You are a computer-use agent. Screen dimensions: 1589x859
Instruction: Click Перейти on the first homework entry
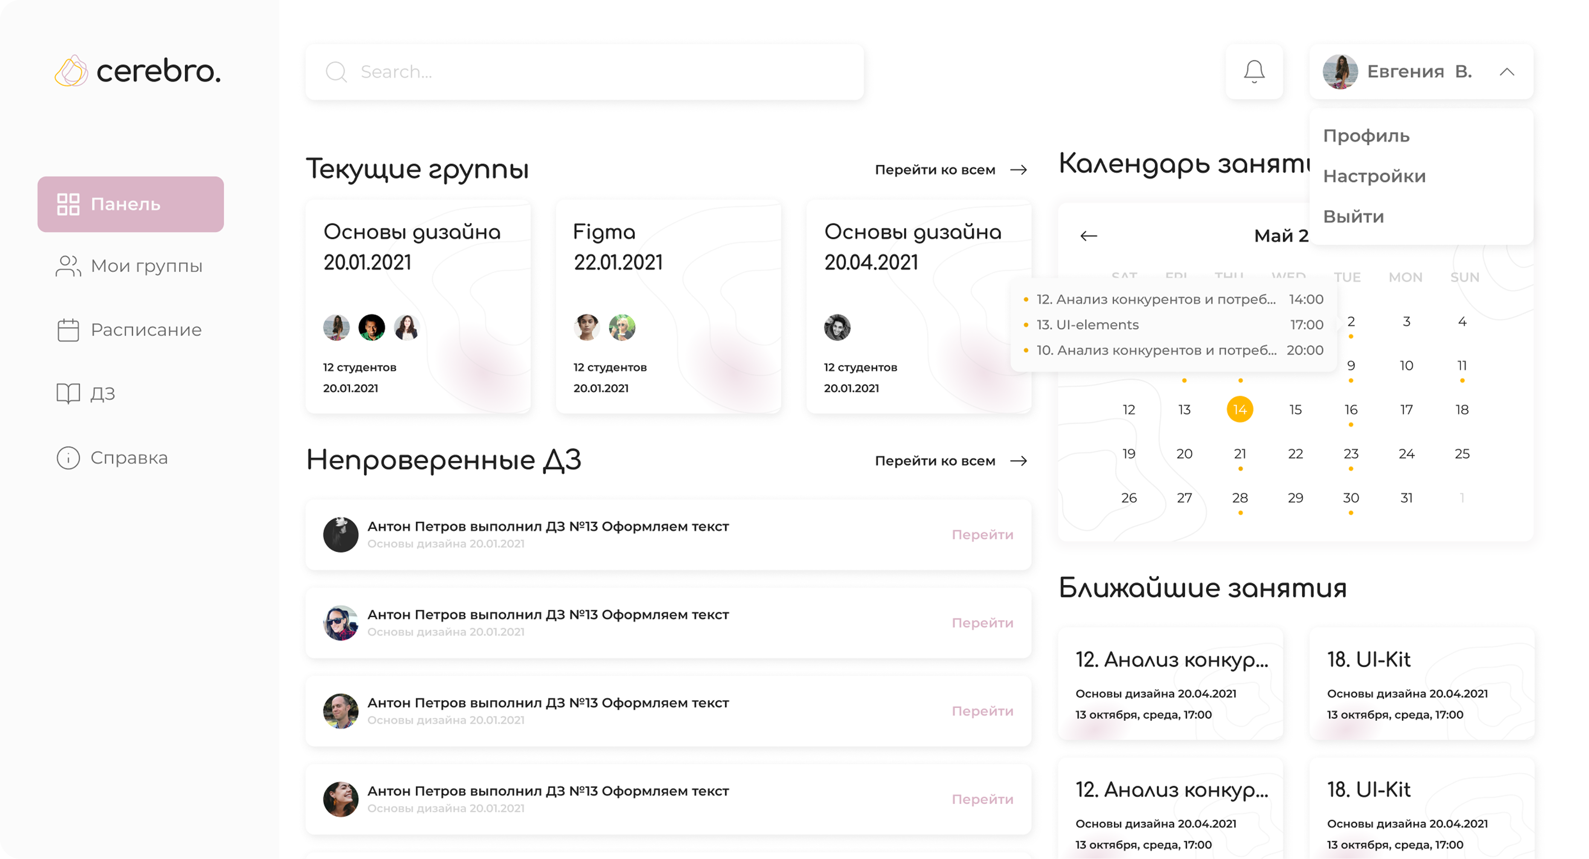click(983, 534)
